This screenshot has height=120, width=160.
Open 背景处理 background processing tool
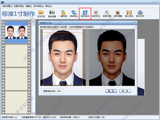coord(107,14)
